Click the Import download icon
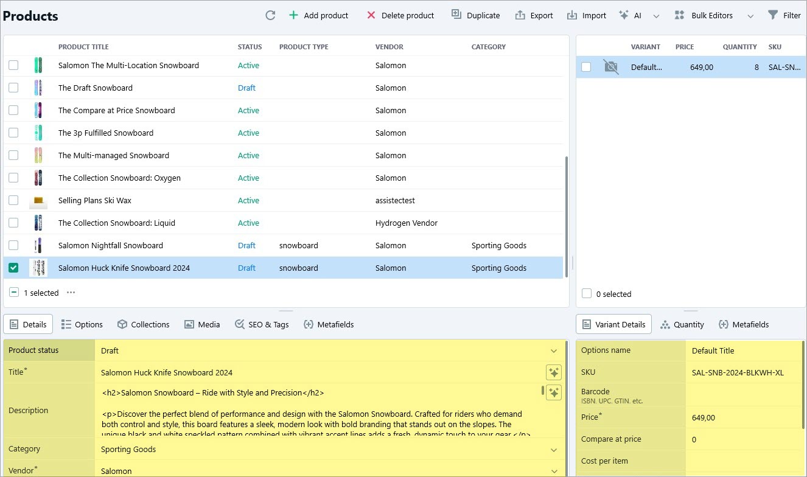This screenshot has height=477, width=807. (x=572, y=15)
